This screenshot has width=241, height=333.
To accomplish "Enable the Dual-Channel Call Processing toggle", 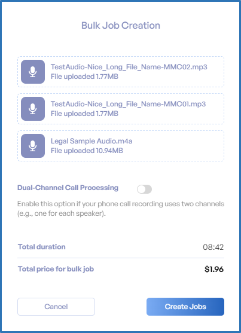I will (x=144, y=190).
